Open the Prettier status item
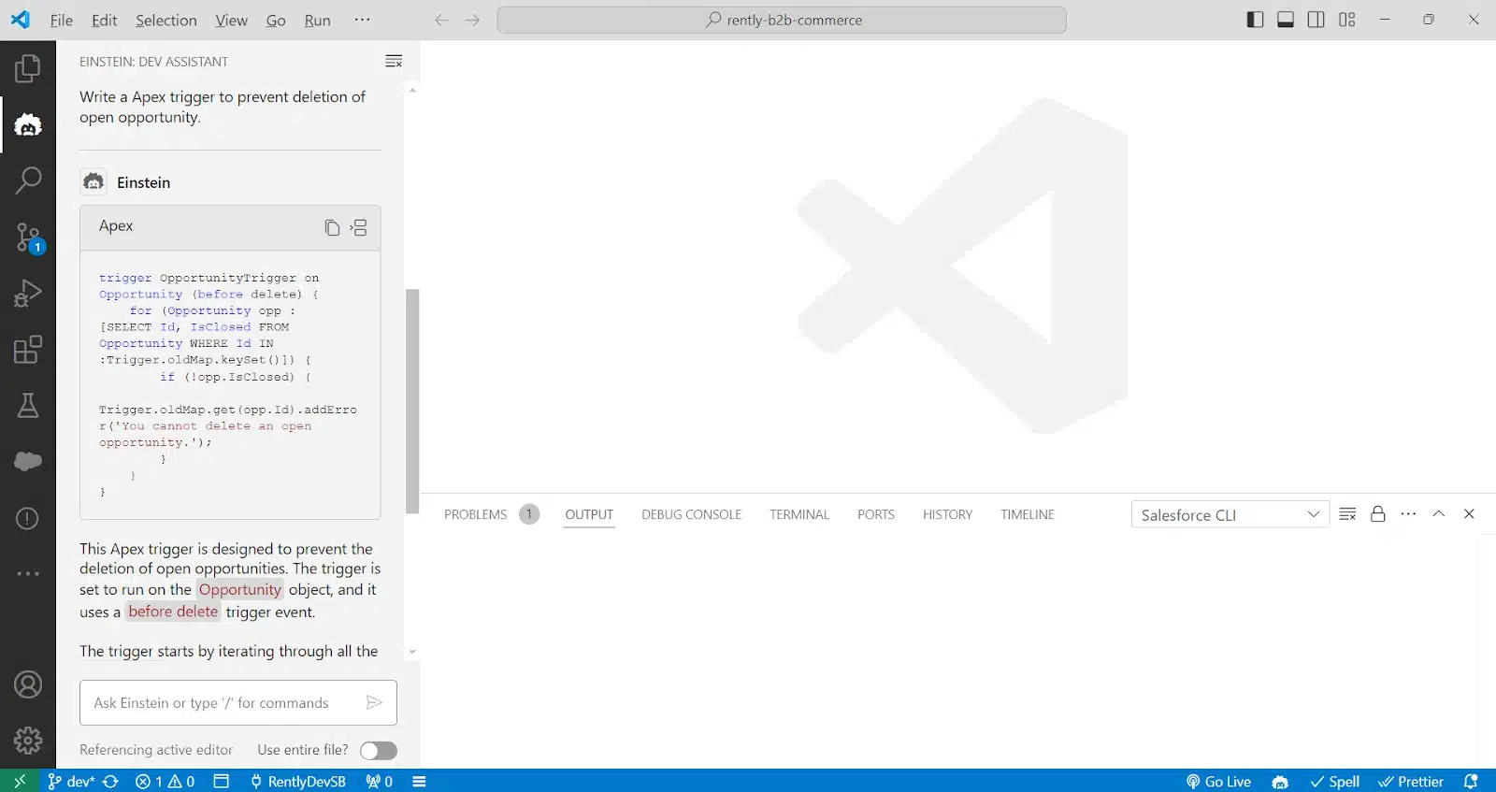The height and width of the screenshot is (792, 1496). tap(1410, 781)
